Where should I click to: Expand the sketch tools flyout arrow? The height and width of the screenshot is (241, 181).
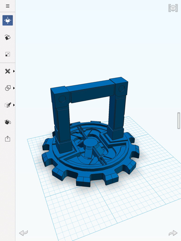pyautogui.click(x=14, y=71)
